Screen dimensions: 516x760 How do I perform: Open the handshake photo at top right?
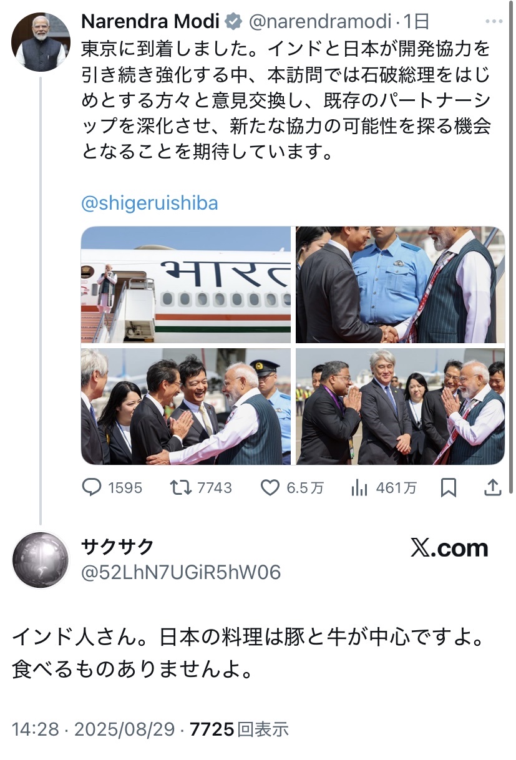[400, 285]
